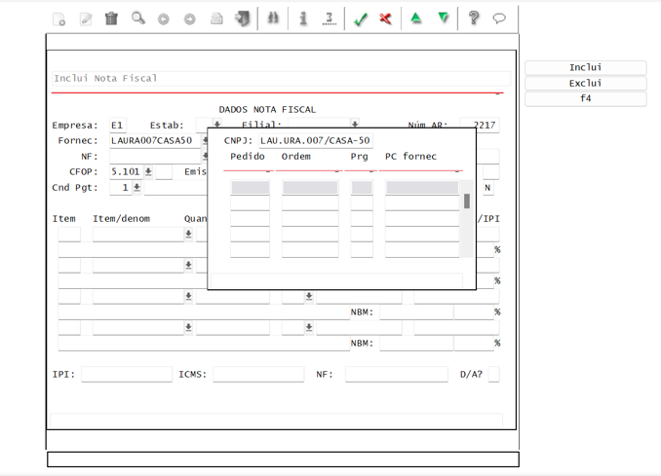Click the green down arrow icon
Image resolution: width=661 pixels, height=476 pixels.
tap(443, 18)
